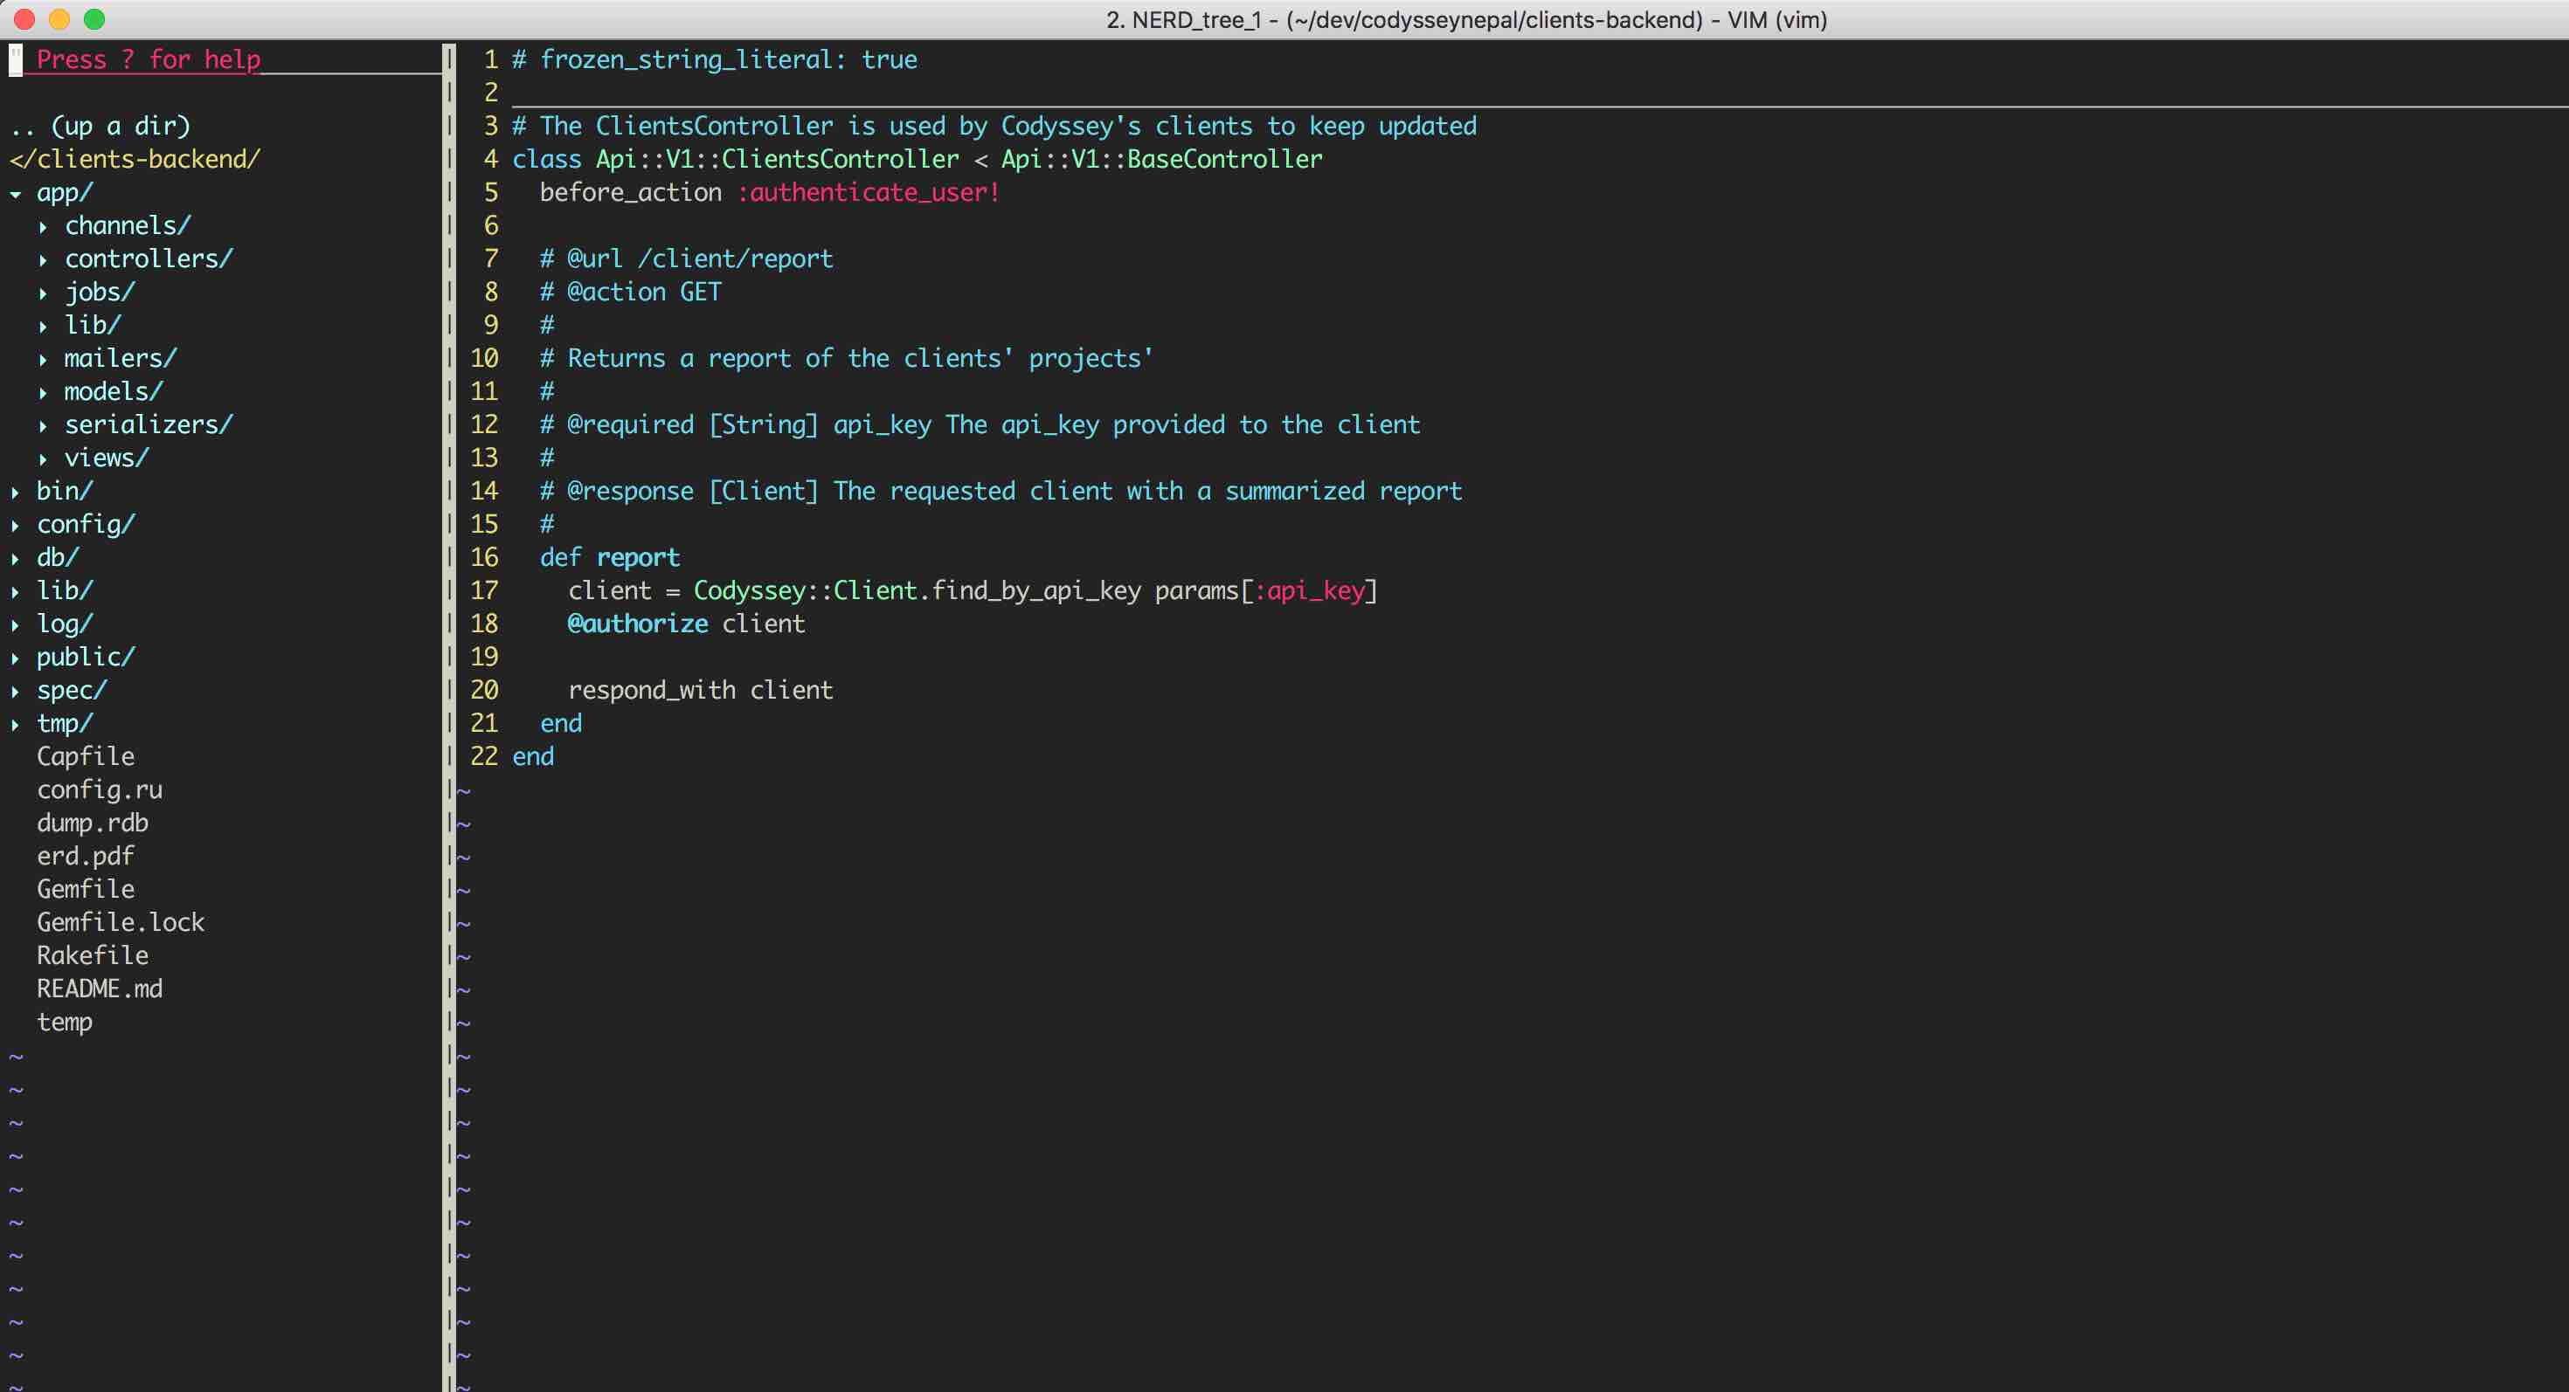The height and width of the screenshot is (1392, 2569).
Task: Open the Rakefile entry
Action: tap(93, 955)
